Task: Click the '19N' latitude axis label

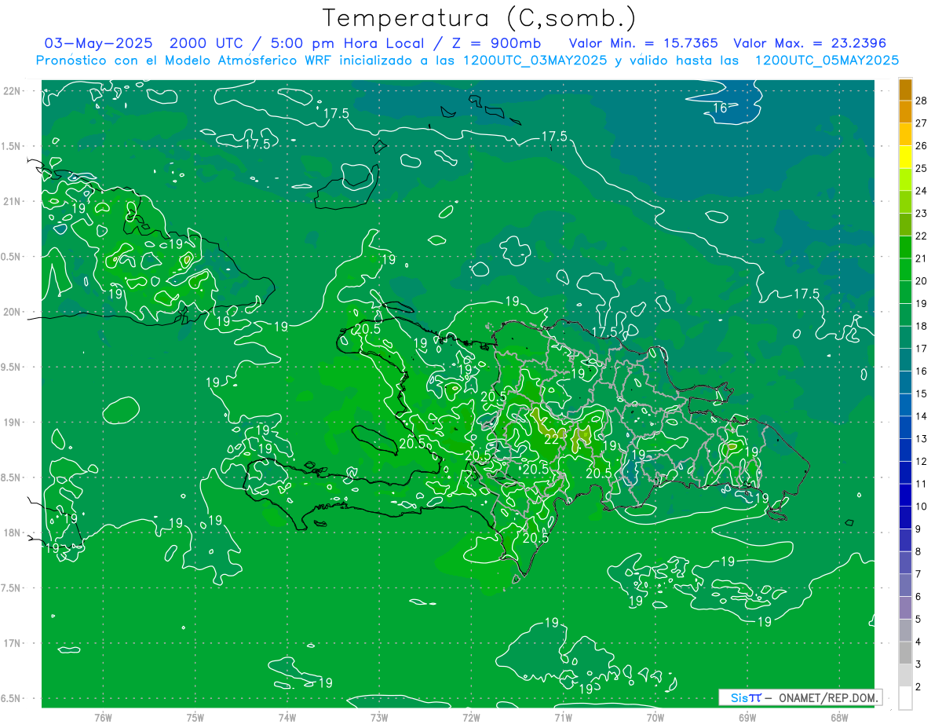Action: coord(12,423)
